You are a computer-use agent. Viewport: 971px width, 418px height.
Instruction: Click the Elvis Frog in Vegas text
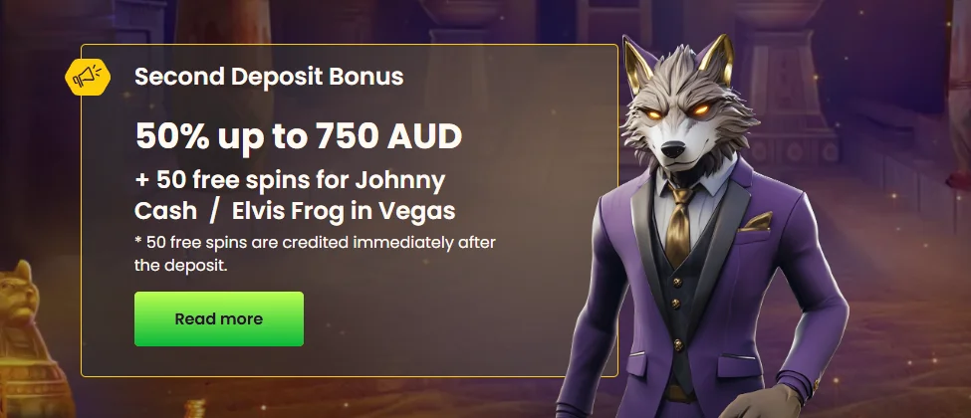344,211
